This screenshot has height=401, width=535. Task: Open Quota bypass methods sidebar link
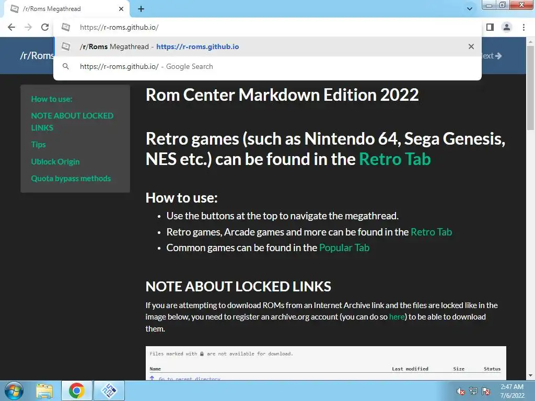click(71, 179)
